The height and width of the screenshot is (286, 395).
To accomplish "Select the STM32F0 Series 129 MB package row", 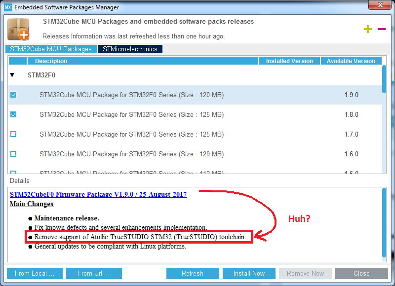I will click(x=195, y=154).
